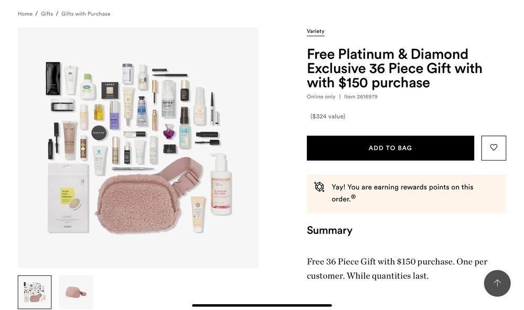Click the rewards points notification banner
The width and height of the screenshot is (524, 310).
[407, 194]
